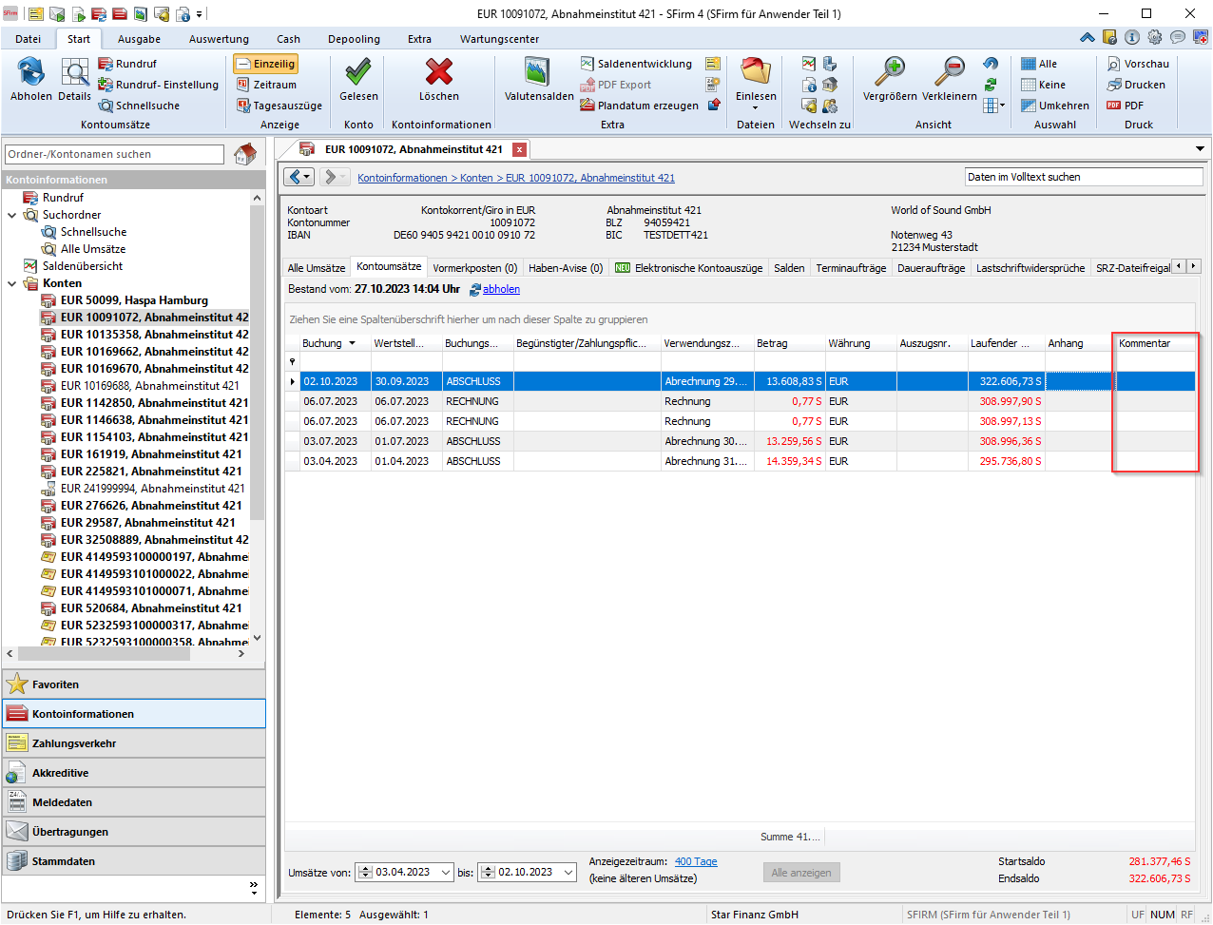Click the Ordner-/Kontonamen suchen field

point(114,154)
